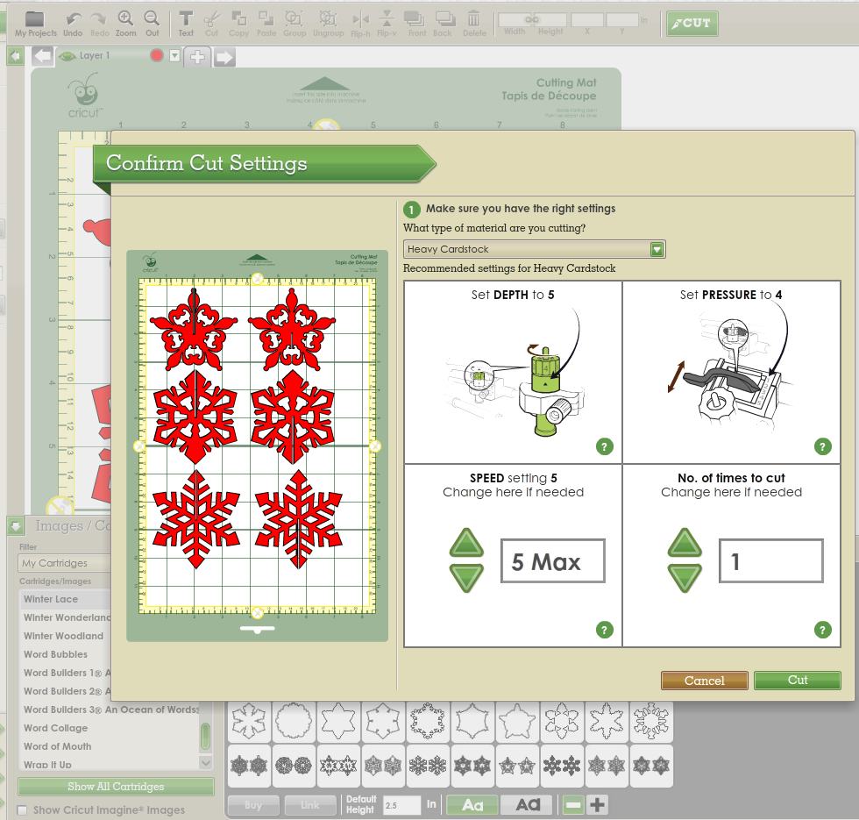Screen dimensions: 859x820
Task: Open help for DEPTH setting
Action: [604, 446]
